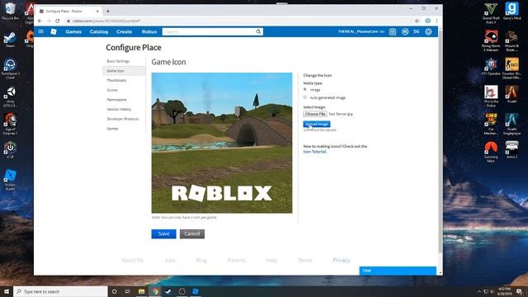This screenshot has height=297, width=528.
Task: Open Counter-Strike Global Offensive shortcut
Action: [x=511, y=68]
